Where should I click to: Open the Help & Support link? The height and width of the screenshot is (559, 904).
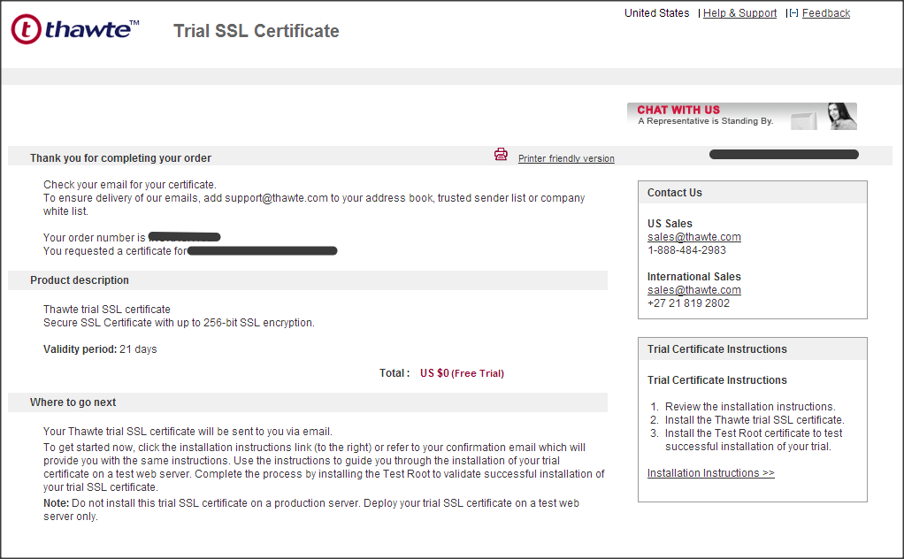[739, 12]
